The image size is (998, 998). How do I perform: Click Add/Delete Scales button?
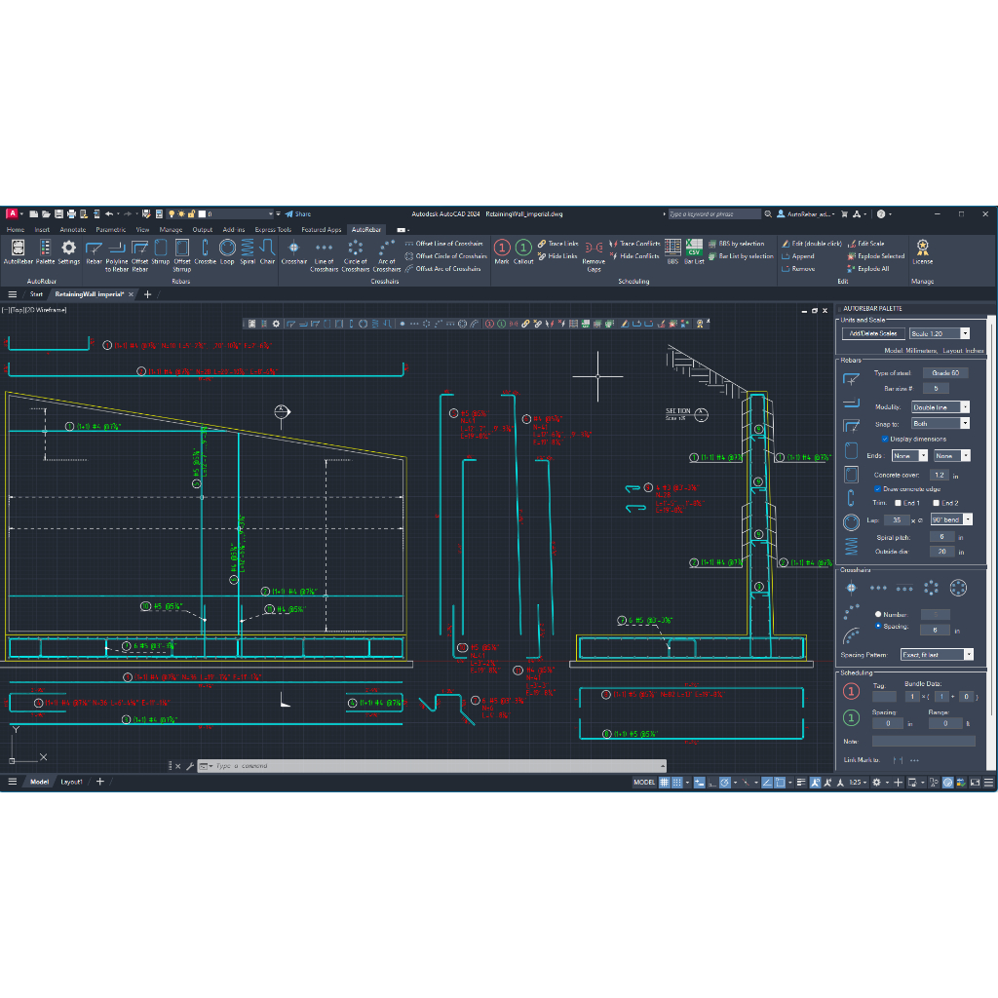[873, 333]
